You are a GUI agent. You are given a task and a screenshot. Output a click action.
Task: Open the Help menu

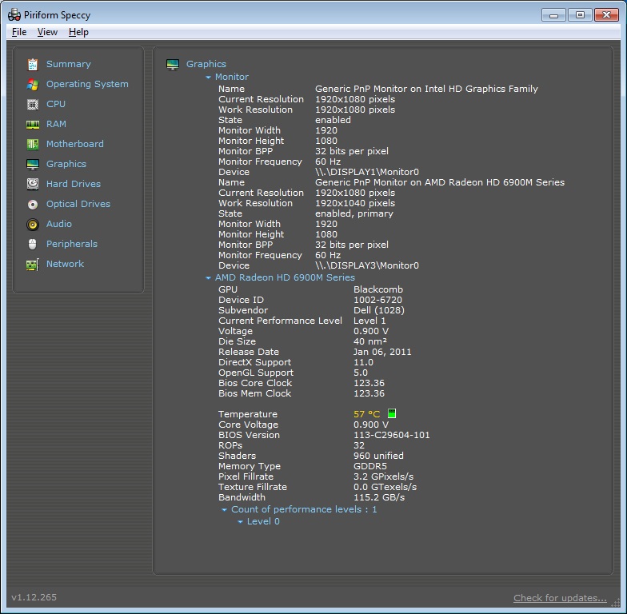78,32
